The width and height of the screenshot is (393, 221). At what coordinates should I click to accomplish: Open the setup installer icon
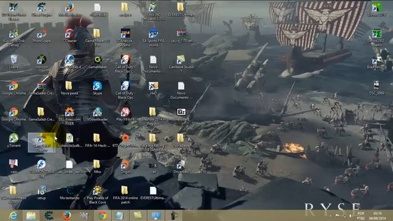[42, 192]
